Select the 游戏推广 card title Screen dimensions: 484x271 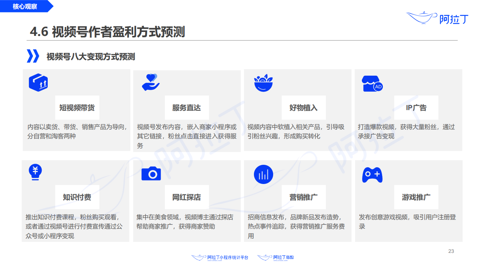point(416,197)
